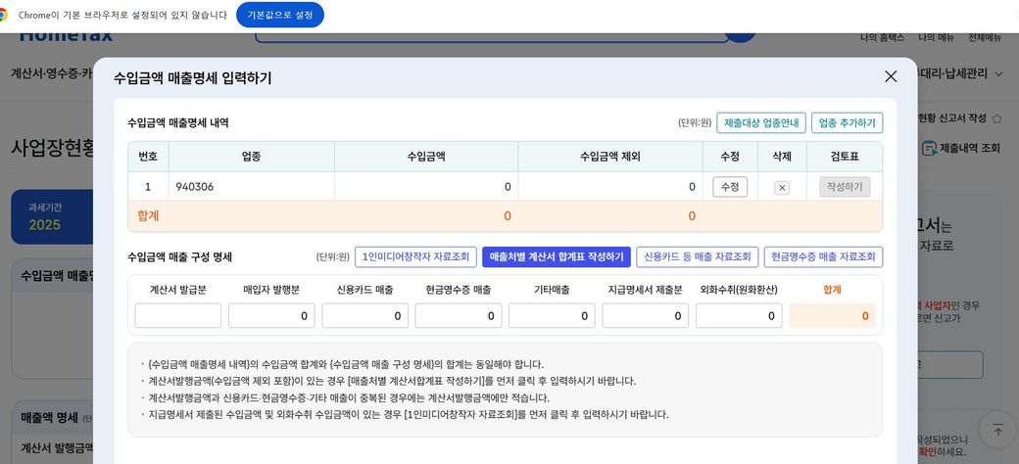Close the 수입금액 매출명세 입력하기 dialog
Image resolution: width=1019 pixels, height=464 pixels.
[x=890, y=76]
